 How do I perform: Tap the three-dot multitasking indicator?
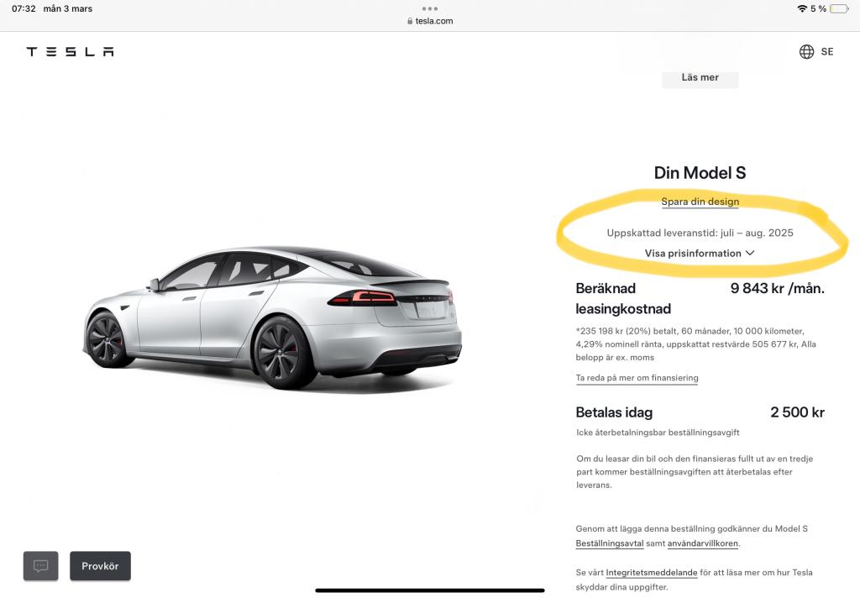[x=430, y=8]
